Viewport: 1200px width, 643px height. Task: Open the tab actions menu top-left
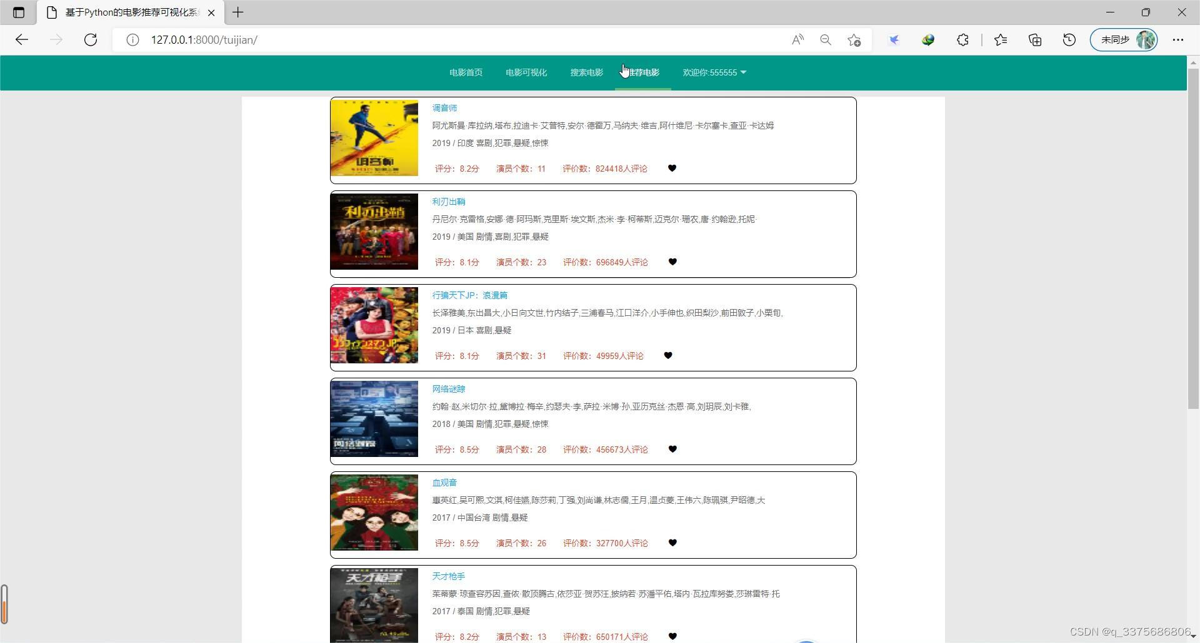[x=19, y=12]
